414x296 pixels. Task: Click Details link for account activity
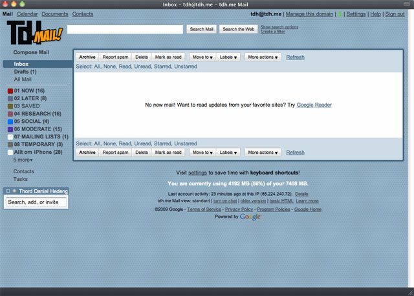click(301, 194)
